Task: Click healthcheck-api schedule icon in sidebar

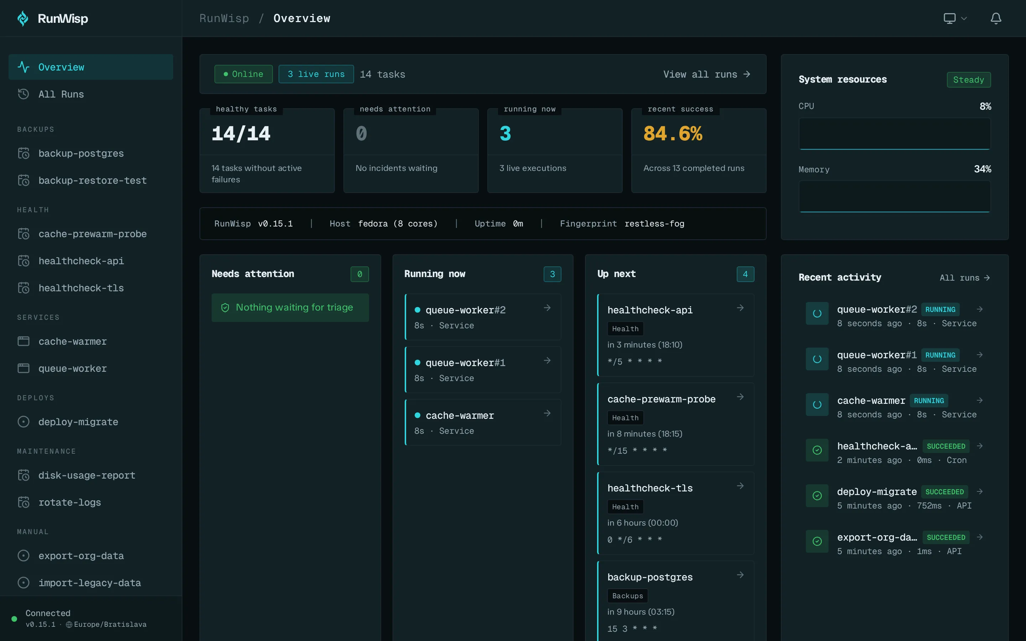Action: [24, 261]
